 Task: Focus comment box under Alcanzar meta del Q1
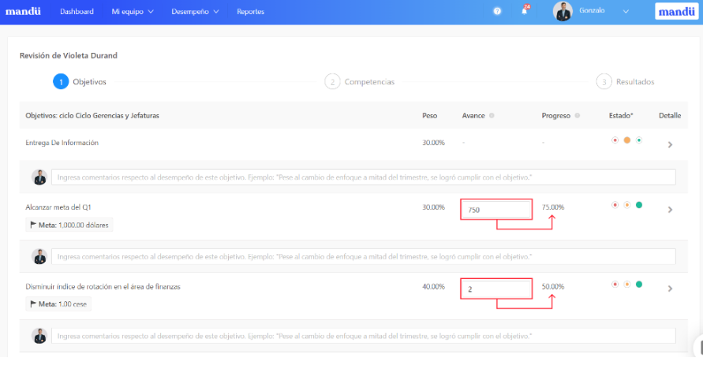click(364, 257)
